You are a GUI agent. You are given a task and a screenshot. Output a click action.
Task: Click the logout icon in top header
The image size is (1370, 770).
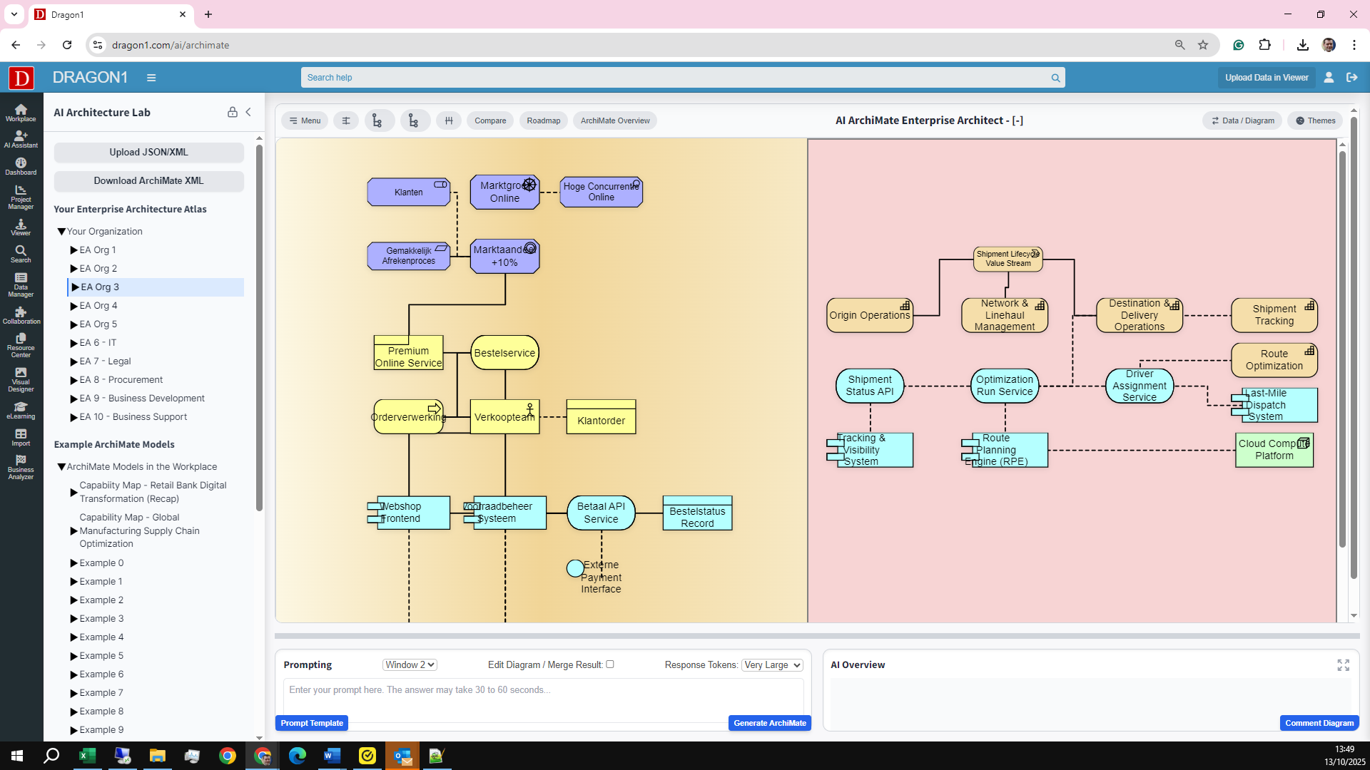tap(1351, 77)
